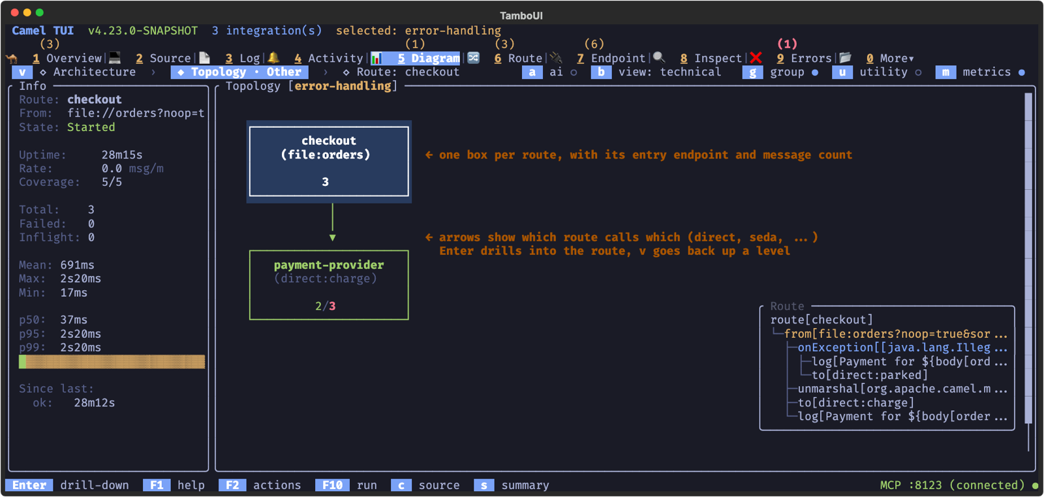Click the document icon before Log tab

click(x=205, y=58)
